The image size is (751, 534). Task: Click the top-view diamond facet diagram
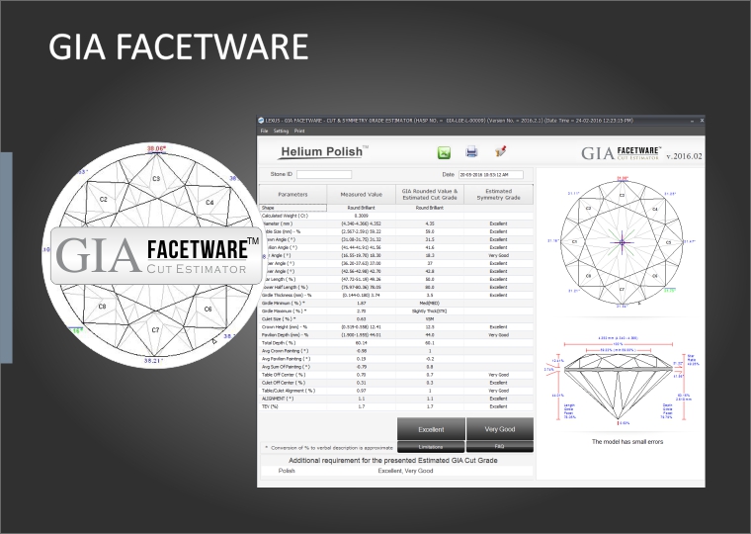[622, 242]
